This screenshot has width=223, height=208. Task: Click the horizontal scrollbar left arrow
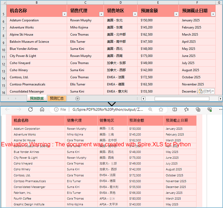143,99
